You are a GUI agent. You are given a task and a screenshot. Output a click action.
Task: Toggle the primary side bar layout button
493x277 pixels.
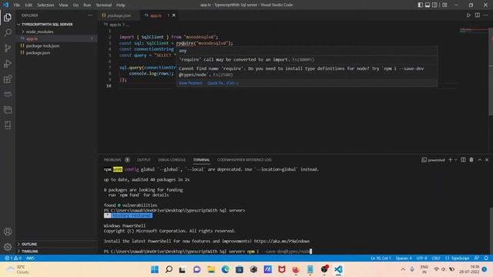(421, 5)
